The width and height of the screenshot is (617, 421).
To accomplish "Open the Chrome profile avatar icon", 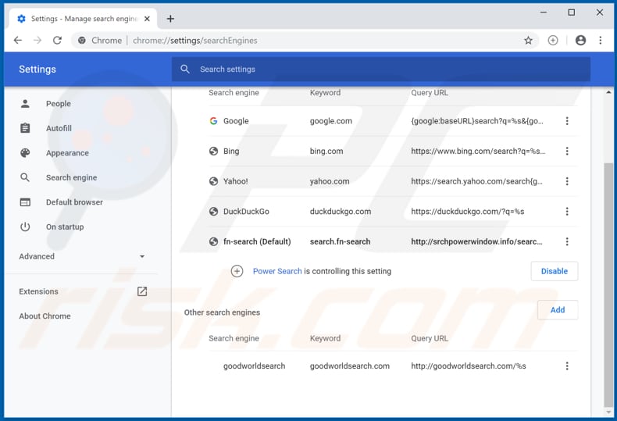I will point(580,41).
